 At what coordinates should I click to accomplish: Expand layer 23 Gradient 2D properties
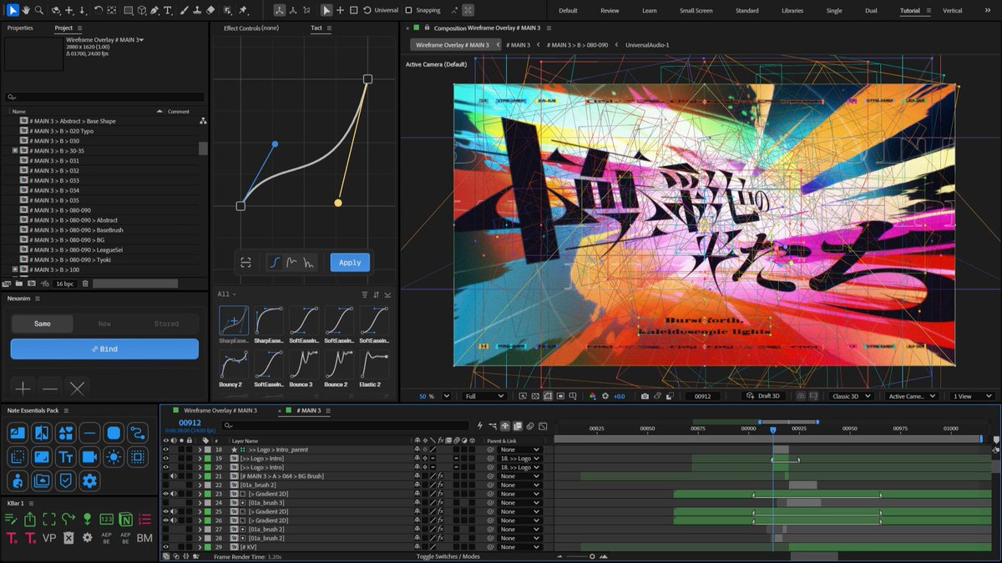(200, 494)
